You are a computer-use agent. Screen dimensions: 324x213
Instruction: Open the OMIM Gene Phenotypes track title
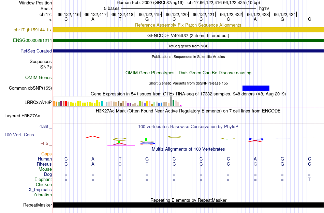click(x=188, y=73)
